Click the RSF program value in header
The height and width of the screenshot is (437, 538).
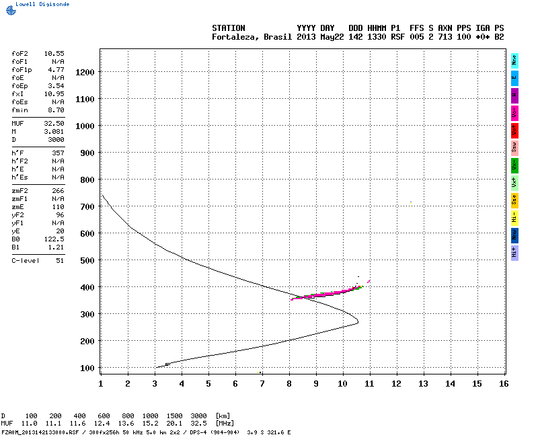coord(398,37)
